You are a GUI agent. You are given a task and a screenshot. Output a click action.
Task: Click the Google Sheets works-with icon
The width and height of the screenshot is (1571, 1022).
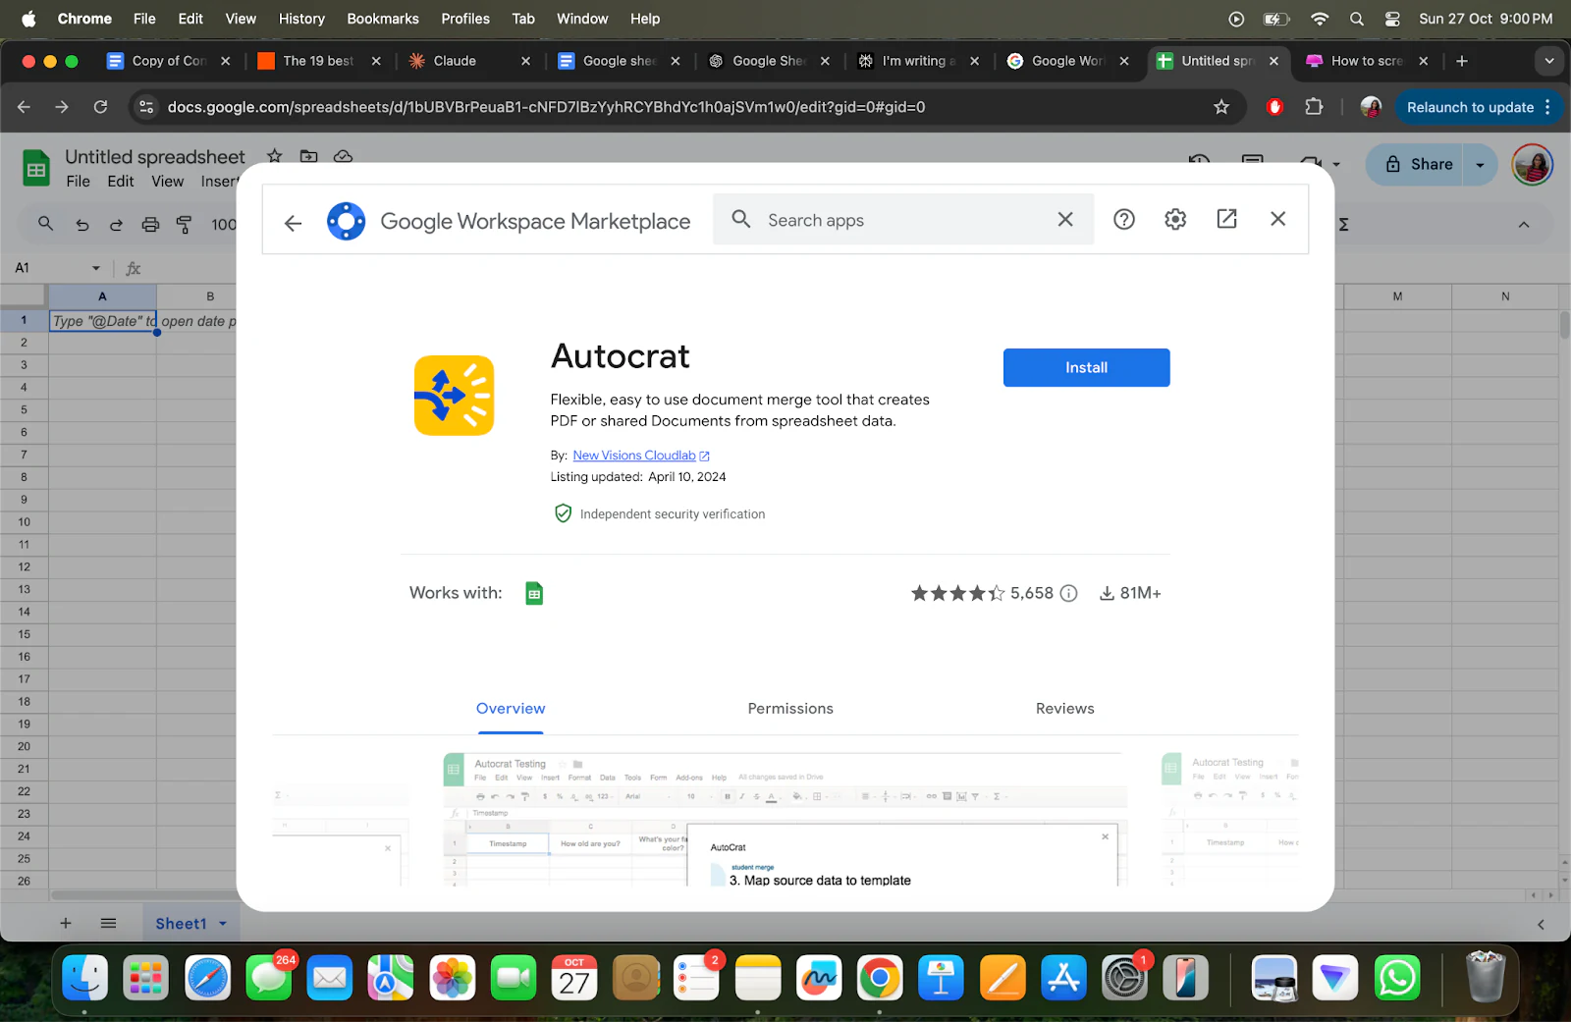[534, 593]
